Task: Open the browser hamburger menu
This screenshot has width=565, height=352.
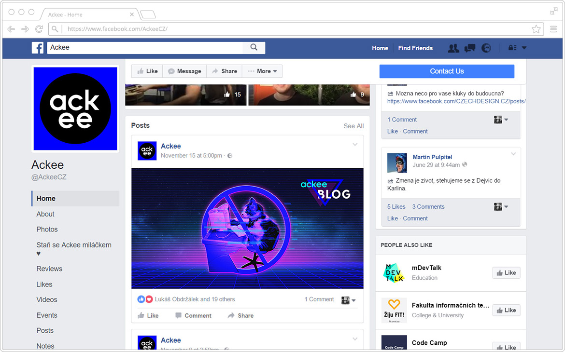Action: click(553, 29)
